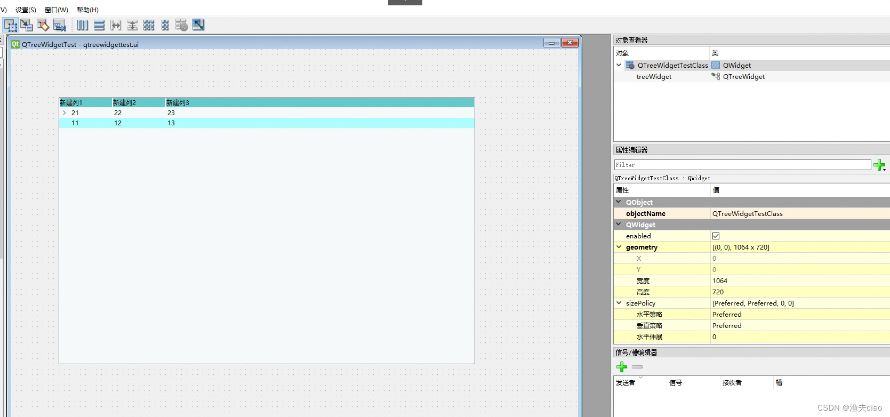Open the 设置(S) menu
890x417 pixels.
[26, 10]
